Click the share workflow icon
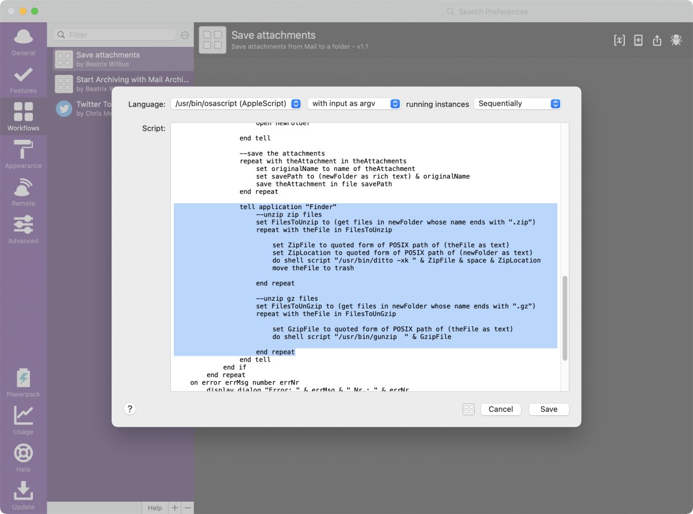The image size is (693, 514). tap(657, 40)
